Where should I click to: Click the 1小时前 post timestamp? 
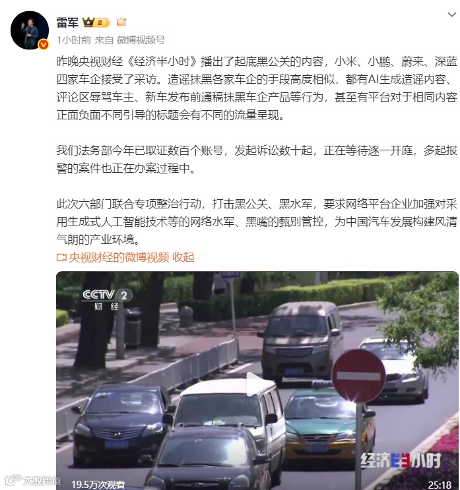pos(74,40)
